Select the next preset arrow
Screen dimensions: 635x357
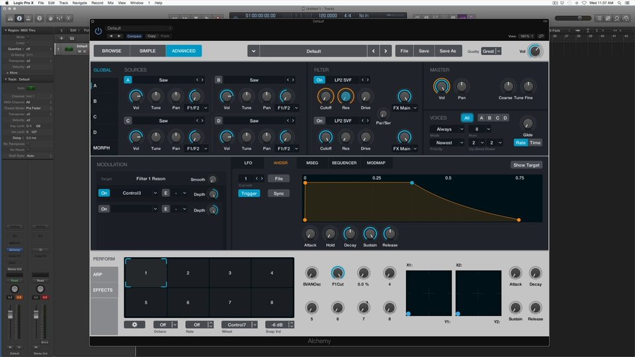pyautogui.click(x=386, y=51)
